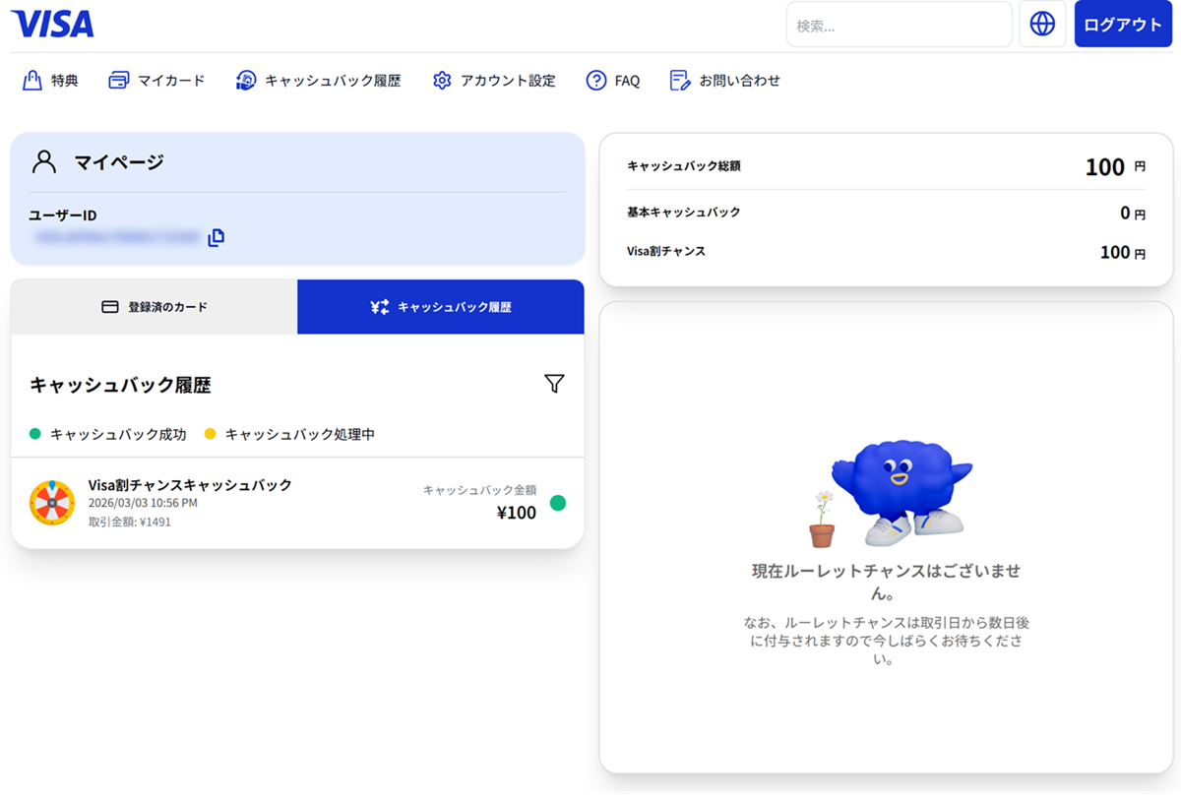Select the blue キャッシュバック履歴 tab

click(x=441, y=307)
